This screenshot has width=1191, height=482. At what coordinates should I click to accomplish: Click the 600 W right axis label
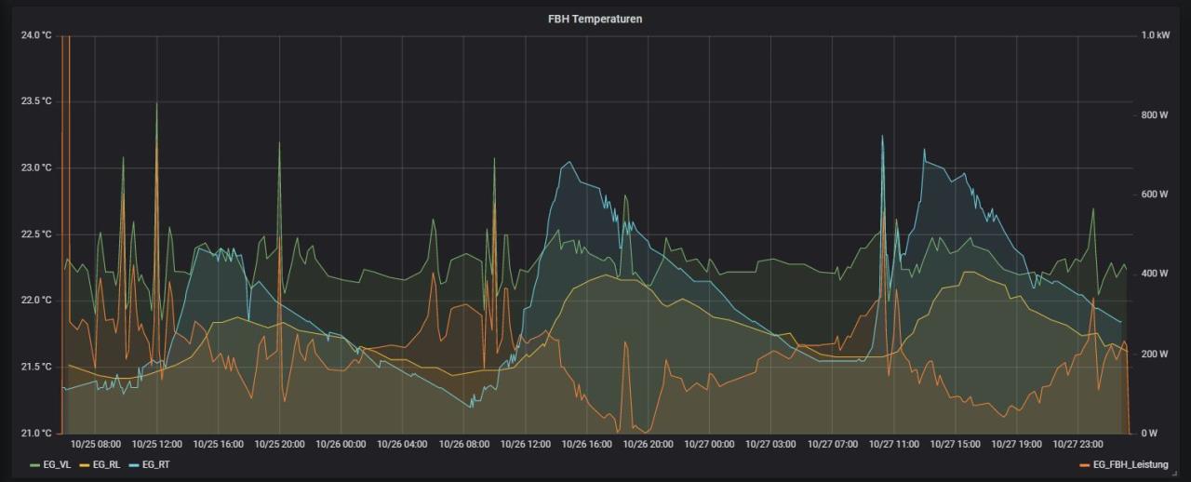pyautogui.click(x=1155, y=194)
